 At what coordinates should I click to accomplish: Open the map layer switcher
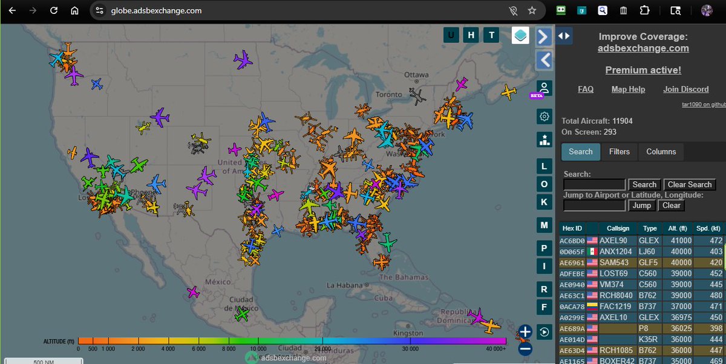520,36
